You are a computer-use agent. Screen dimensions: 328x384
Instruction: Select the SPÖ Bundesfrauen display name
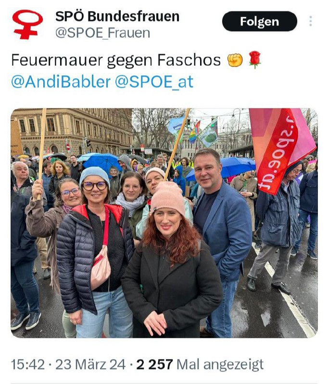point(117,17)
